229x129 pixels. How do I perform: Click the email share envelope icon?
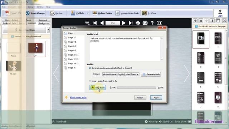point(145,23)
